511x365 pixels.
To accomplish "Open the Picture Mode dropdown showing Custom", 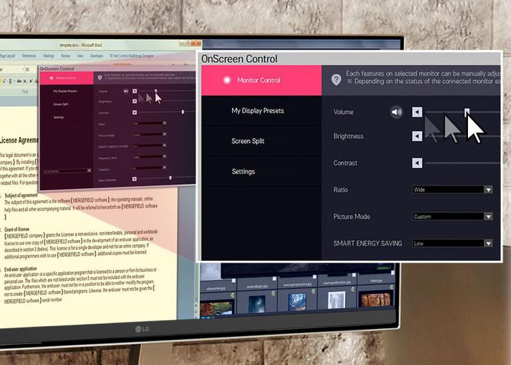I will [453, 217].
